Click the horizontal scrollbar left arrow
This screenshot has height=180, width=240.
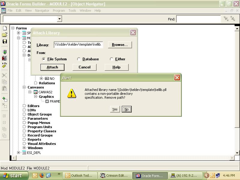tap(14, 158)
